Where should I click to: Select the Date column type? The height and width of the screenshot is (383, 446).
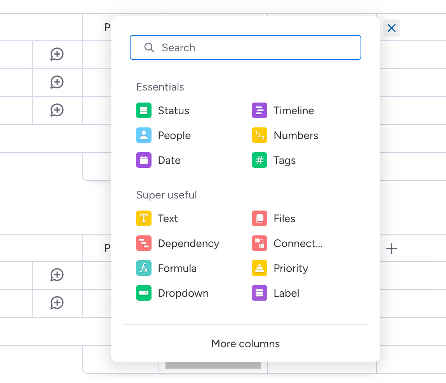pos(169,160)
